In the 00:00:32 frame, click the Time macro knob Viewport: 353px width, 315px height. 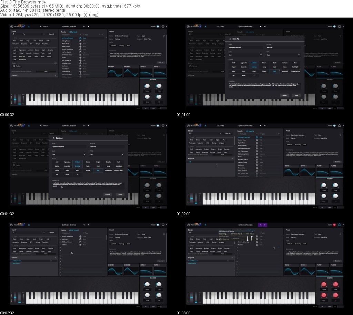(x=159, y=86)
